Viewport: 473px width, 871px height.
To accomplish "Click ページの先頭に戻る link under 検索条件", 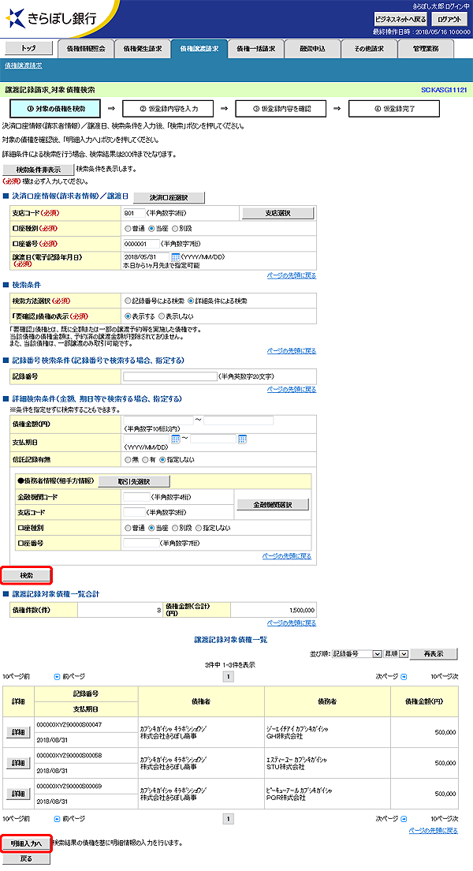I will (292, 351).
